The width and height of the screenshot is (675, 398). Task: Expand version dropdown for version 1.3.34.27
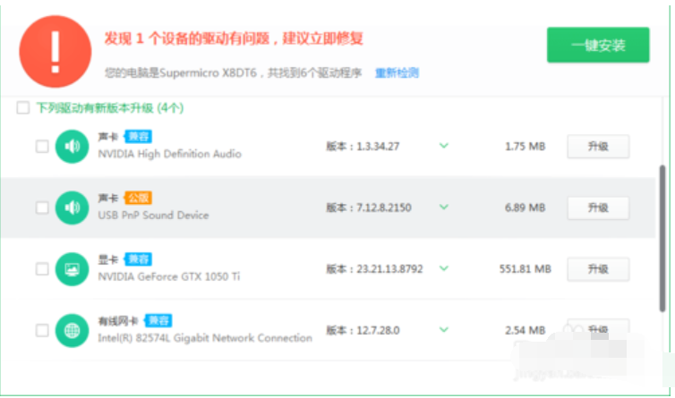(443, 146)
